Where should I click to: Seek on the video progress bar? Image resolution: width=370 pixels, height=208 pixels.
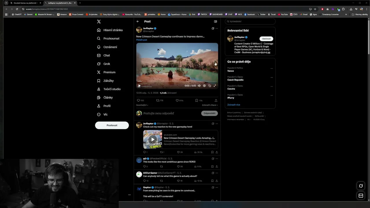pyautogui.click(x=177, y=81)
